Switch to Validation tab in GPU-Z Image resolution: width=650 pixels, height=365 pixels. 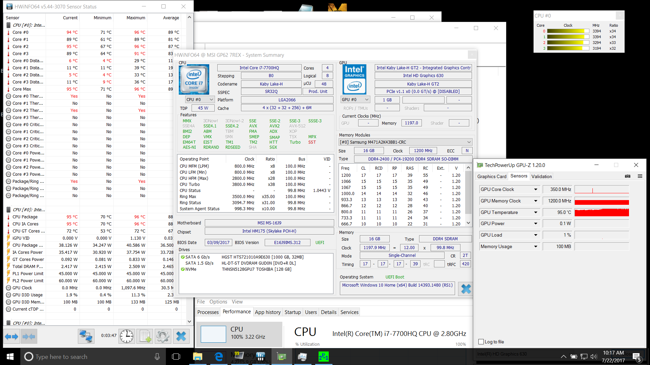pyautogui.click(x=541, y=176)
